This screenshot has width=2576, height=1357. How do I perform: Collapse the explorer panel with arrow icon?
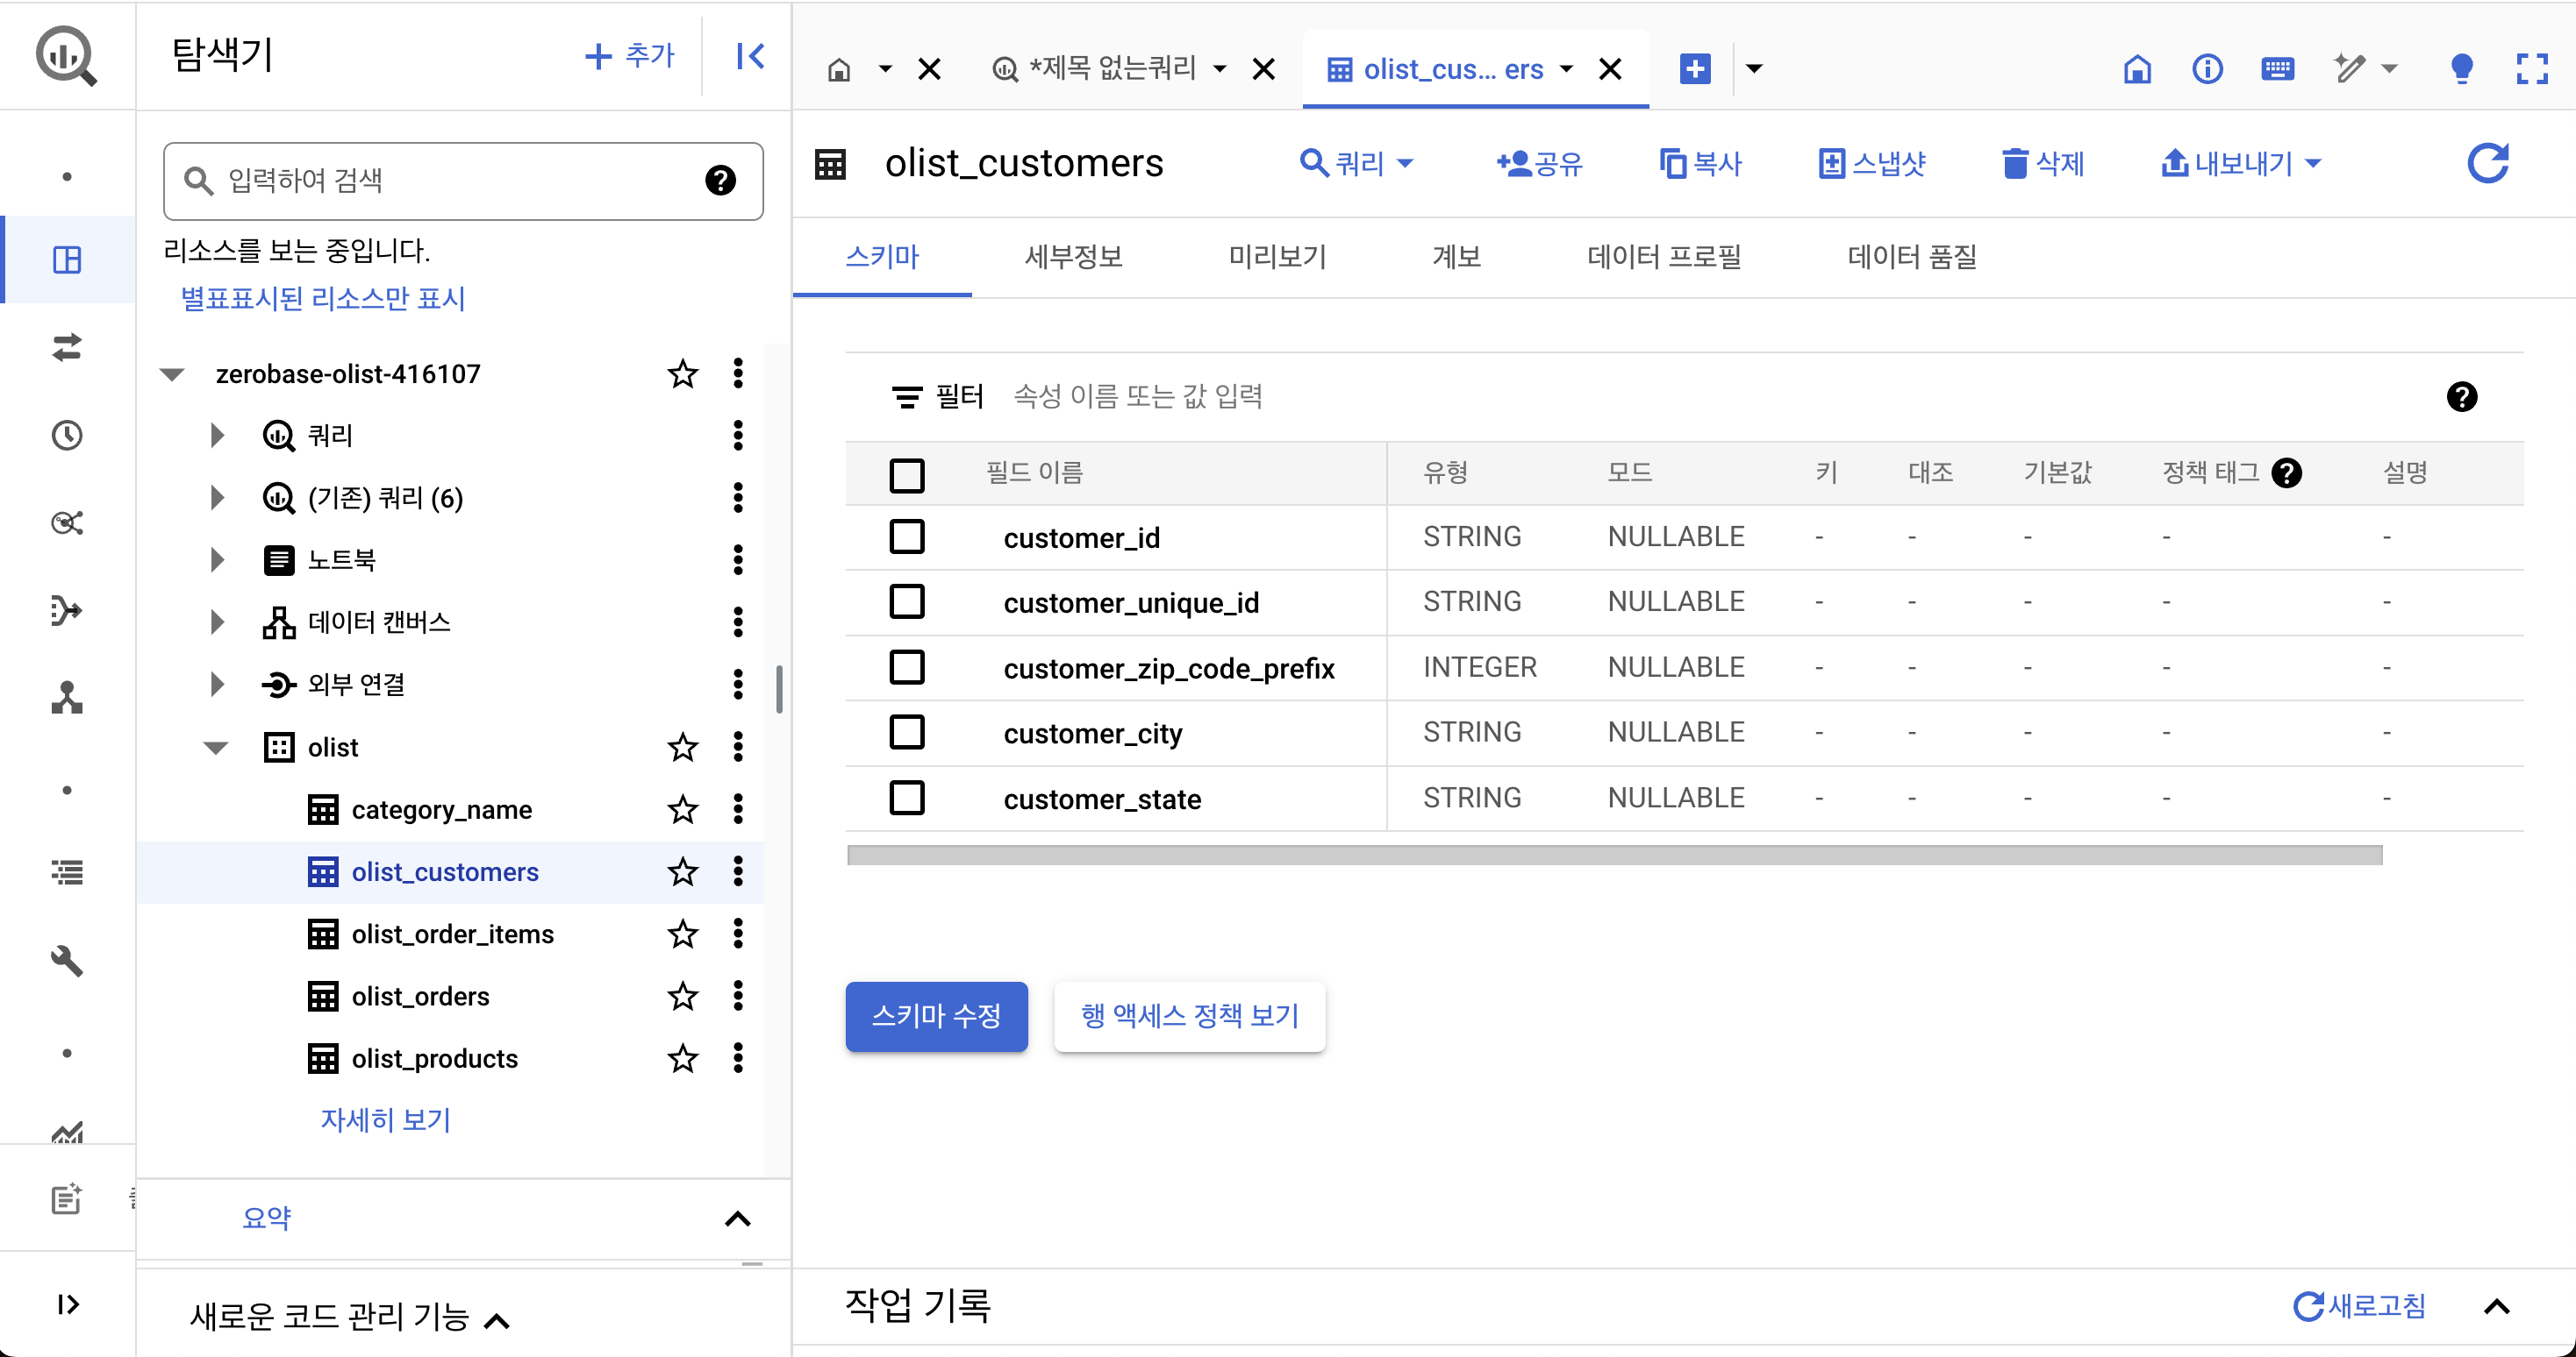coord(750,56)
